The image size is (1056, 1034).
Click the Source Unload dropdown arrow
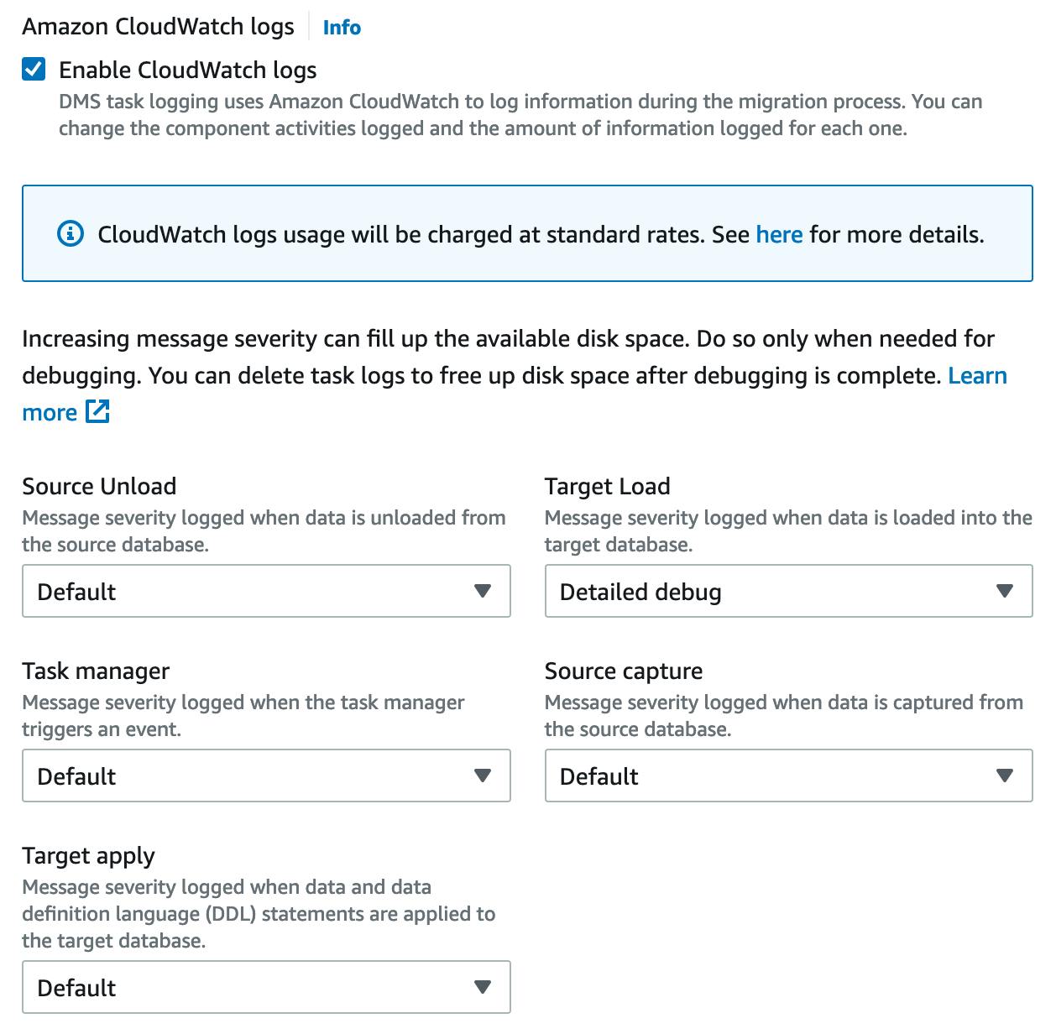tap(483, 592)
